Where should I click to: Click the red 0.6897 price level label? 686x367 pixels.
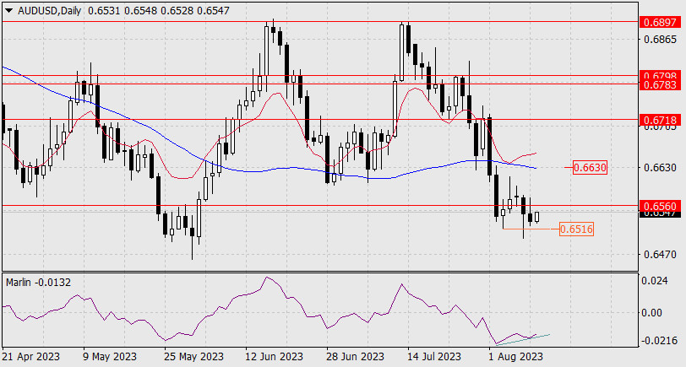659,22
